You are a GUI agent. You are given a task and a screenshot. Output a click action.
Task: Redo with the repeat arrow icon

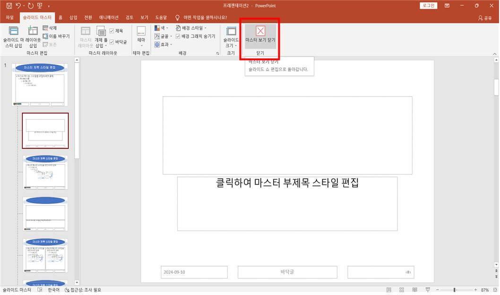pyautogui.click(x=31, y=5)
